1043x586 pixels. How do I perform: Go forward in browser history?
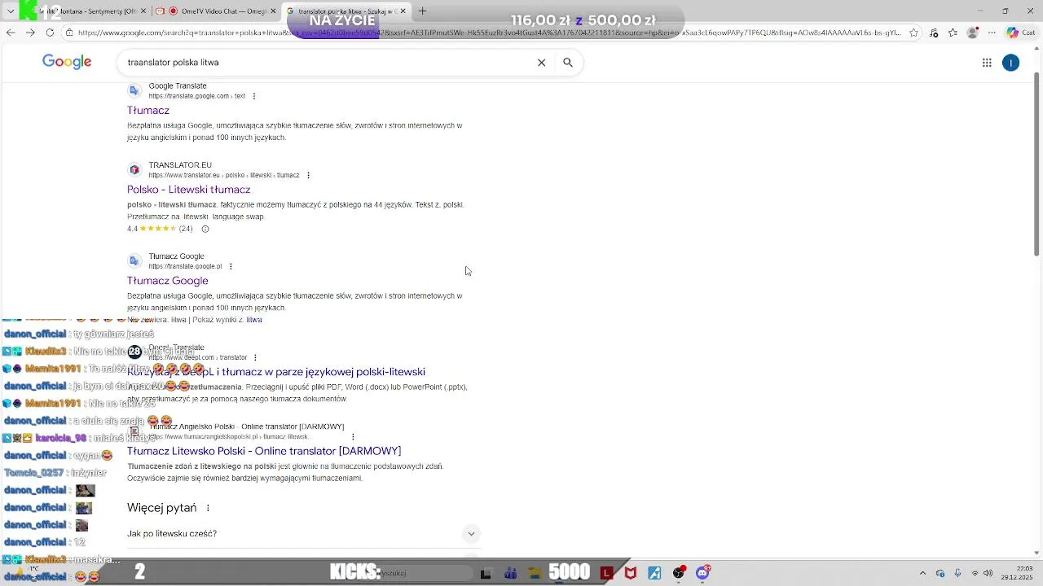point(30,33)
